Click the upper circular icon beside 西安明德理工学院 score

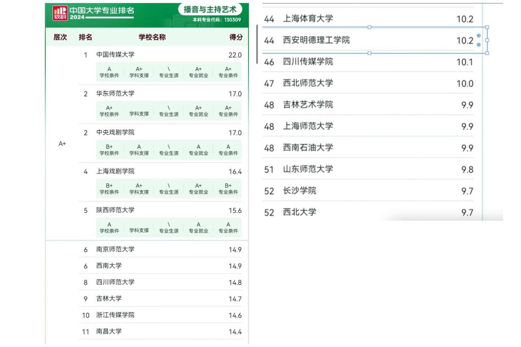coord(479,36)
